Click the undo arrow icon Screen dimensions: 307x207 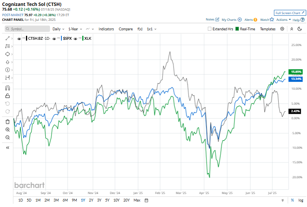click(7, 103)
